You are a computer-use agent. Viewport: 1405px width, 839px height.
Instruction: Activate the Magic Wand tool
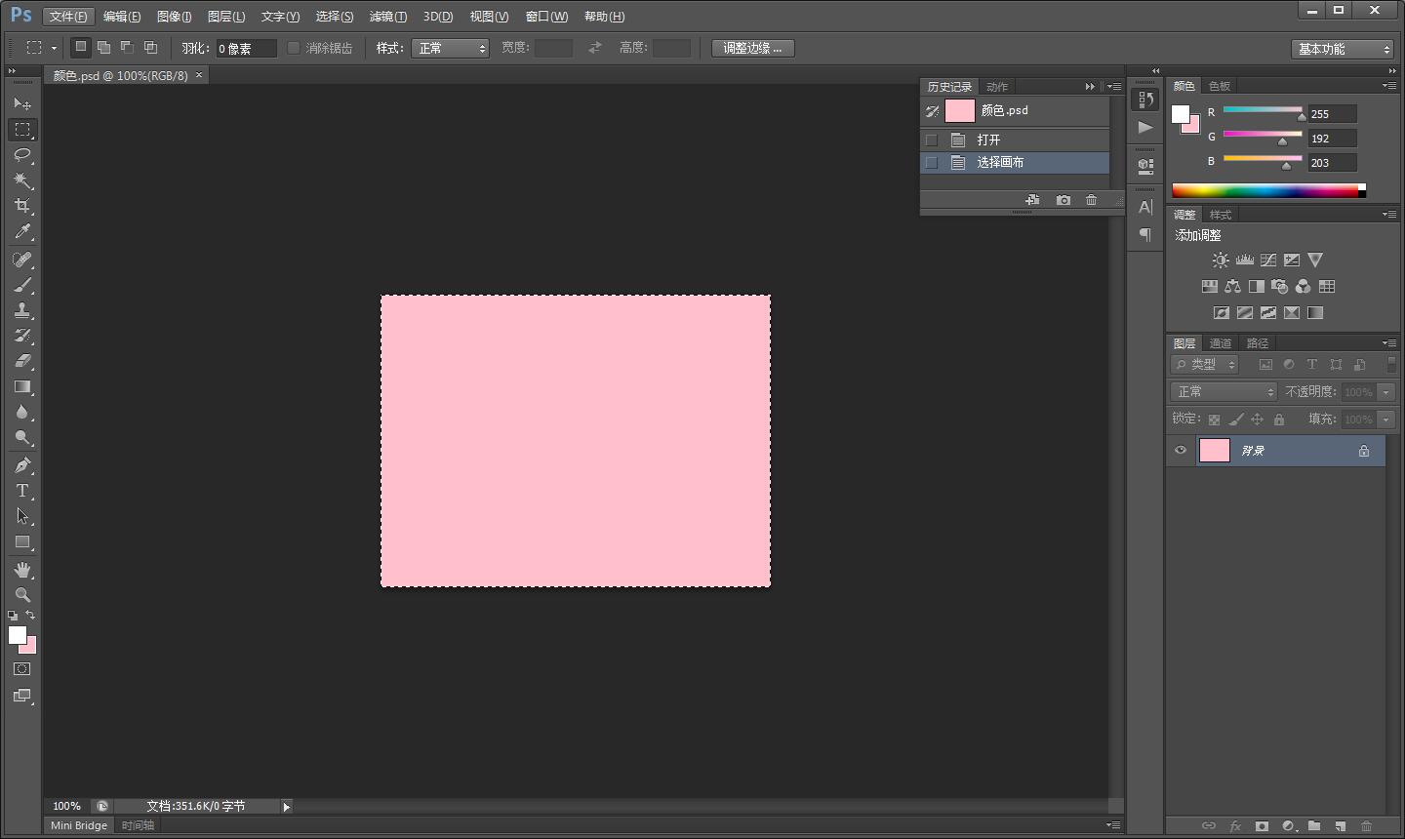click(22, 180)
